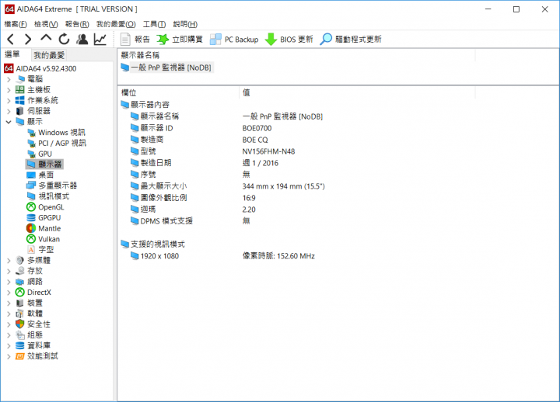The image size is (560, 402).
Task: Expand the DirectX tree node
Action: point(9,293)
